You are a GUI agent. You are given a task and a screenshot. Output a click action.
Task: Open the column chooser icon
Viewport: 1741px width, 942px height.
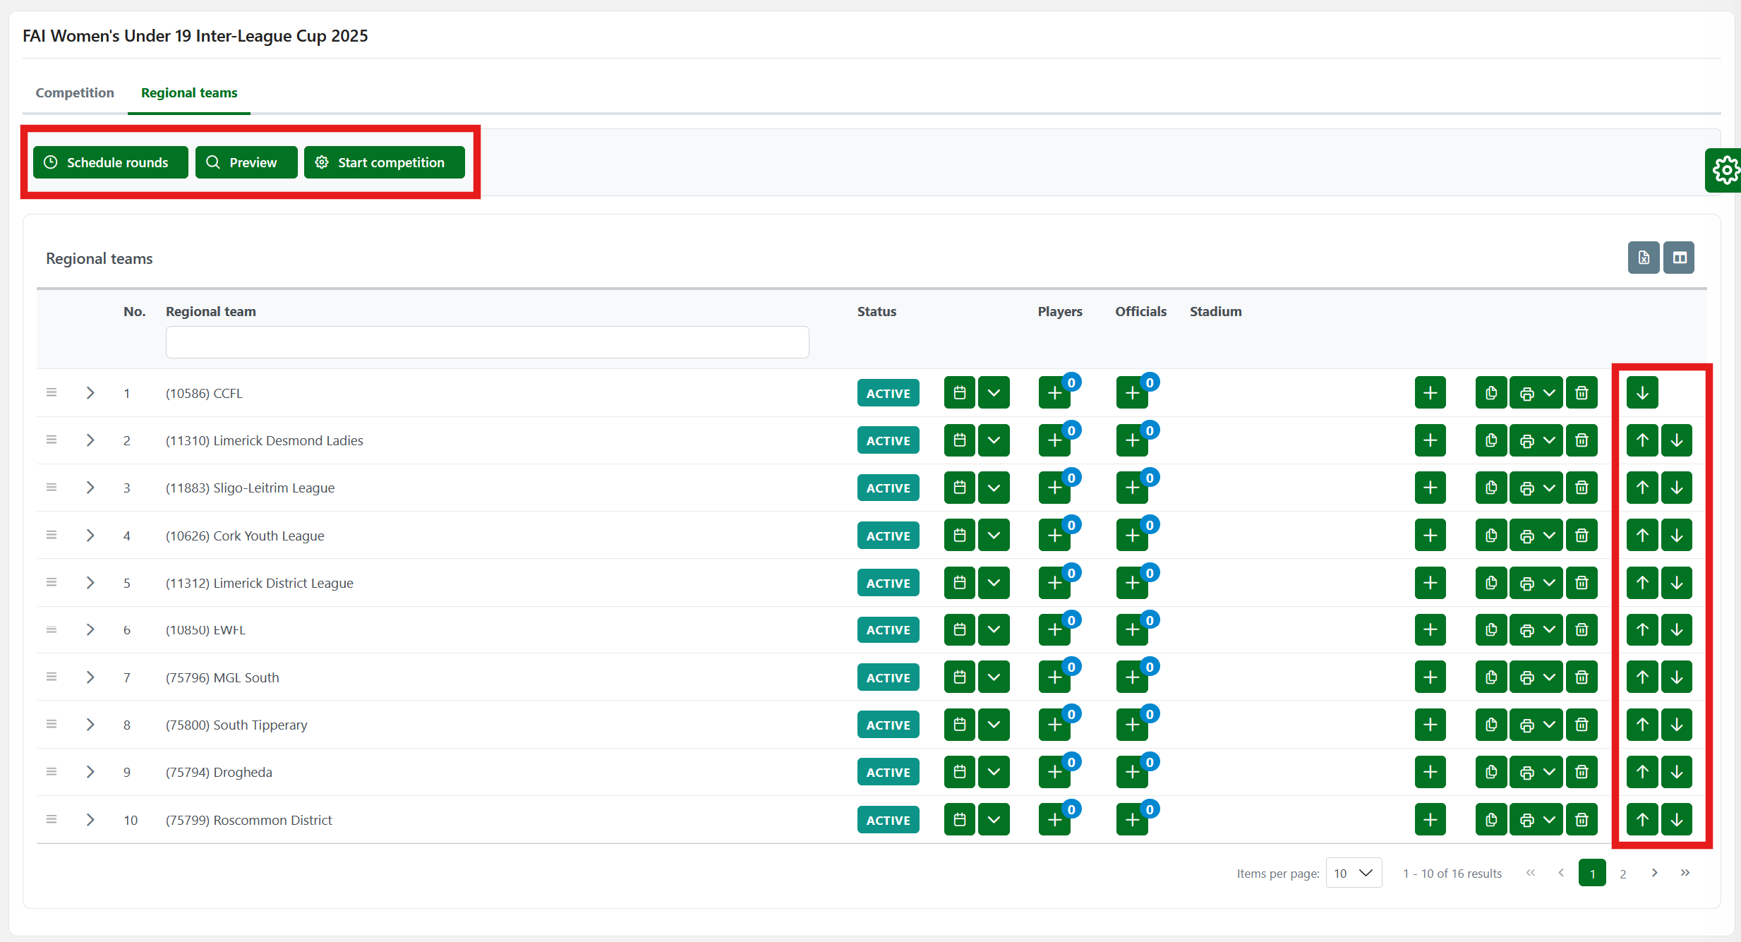1679,258
